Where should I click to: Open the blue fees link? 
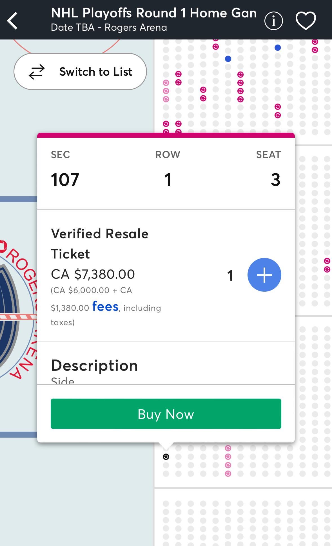[x=105, y=307]
